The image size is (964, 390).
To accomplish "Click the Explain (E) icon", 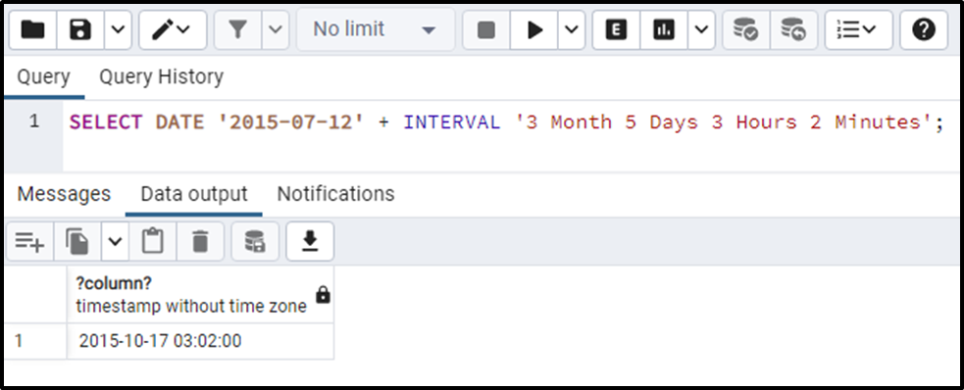I will click(616, 29).
